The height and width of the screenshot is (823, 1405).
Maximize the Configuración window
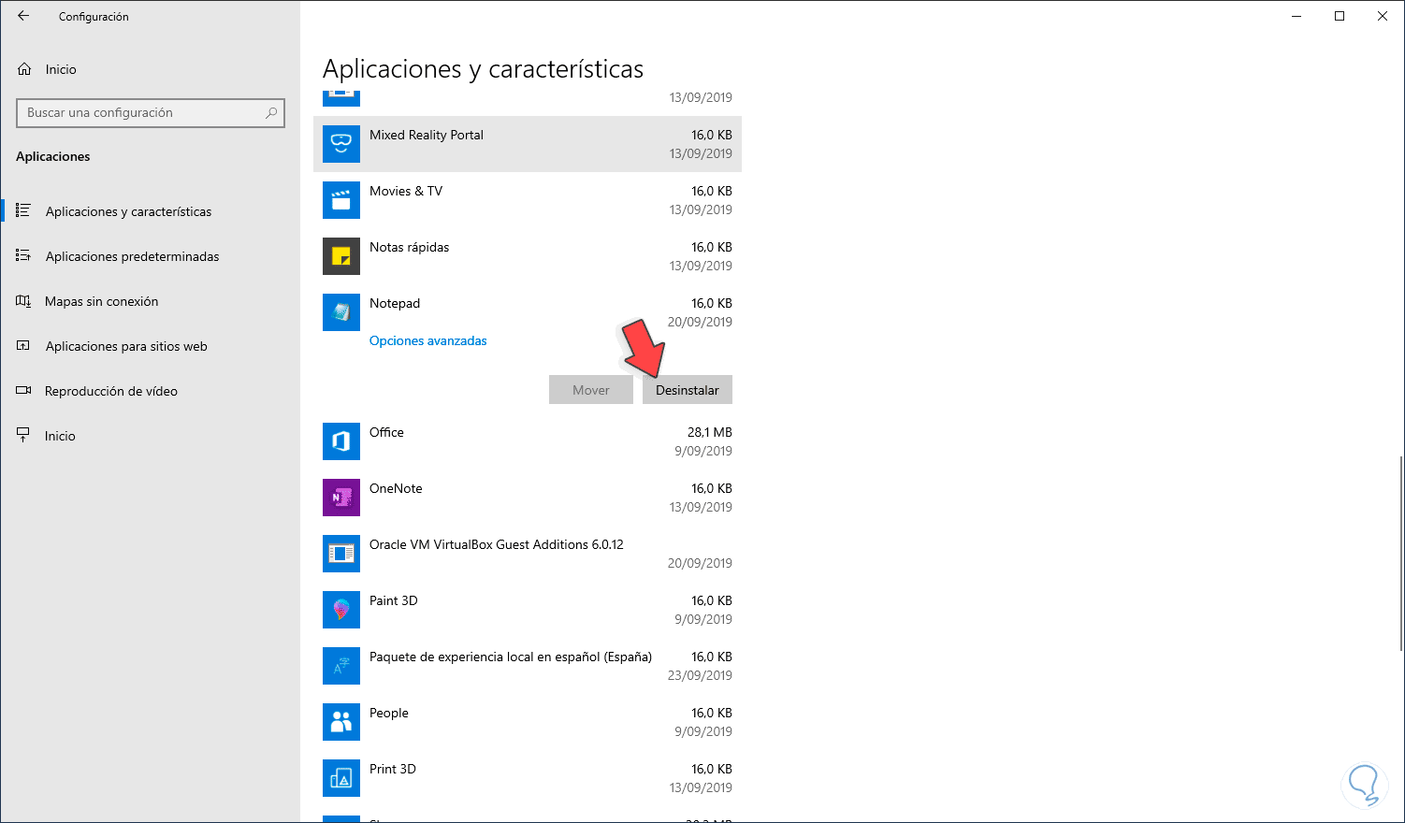coord(1340,16)
